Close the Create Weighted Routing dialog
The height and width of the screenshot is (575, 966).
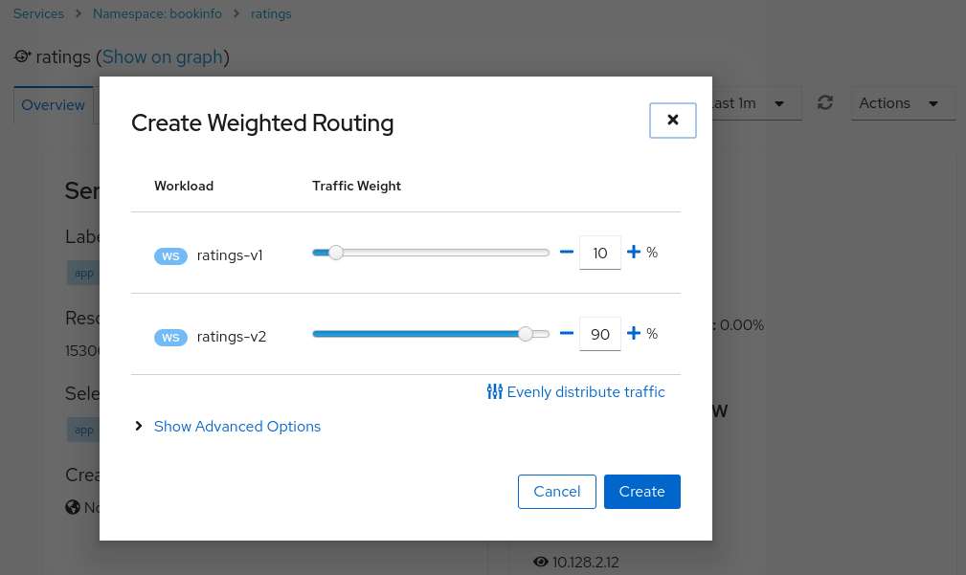pos(672,121)
